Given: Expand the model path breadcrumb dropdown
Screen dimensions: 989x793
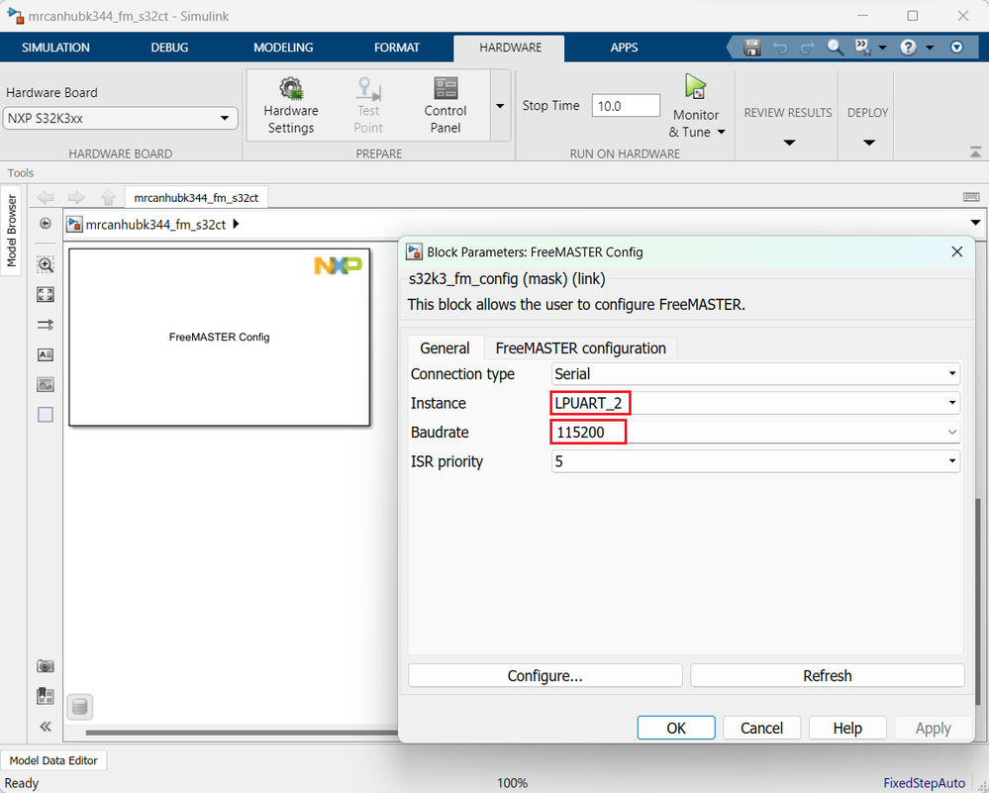Looking at the screenshot, I should 975,222.
